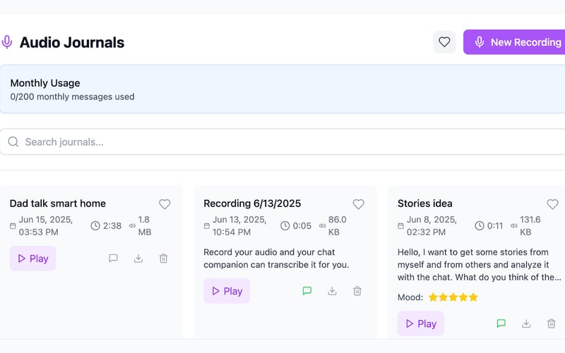The height and width of the screenshot is (353, 565).
Task: Open the Stories idea journal title
Action: point(425,203)
